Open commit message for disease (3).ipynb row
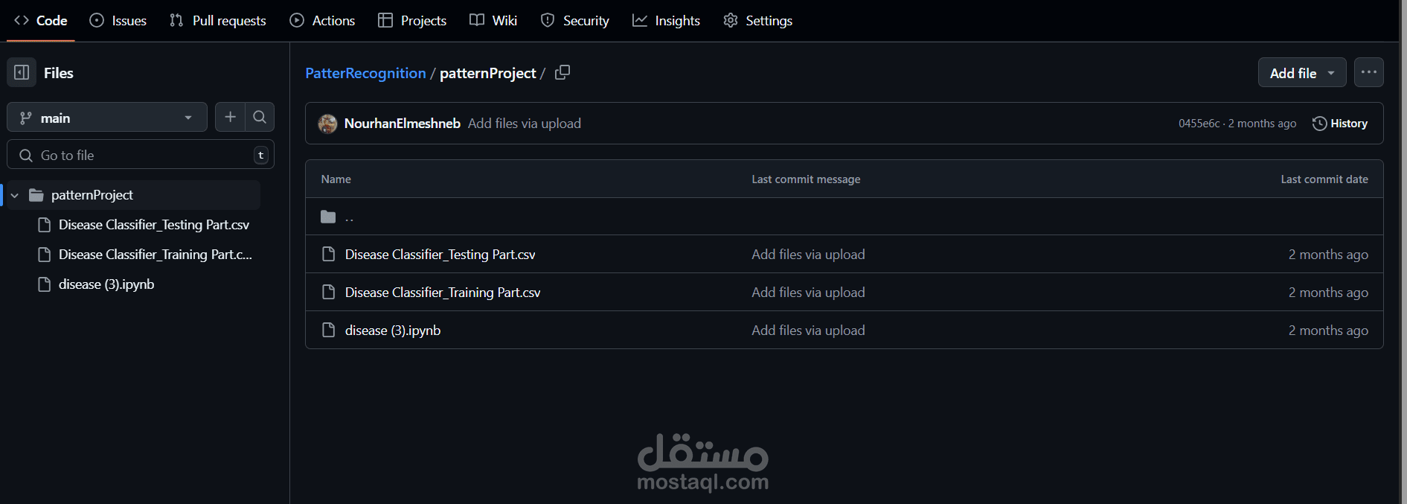 point(808,331)
